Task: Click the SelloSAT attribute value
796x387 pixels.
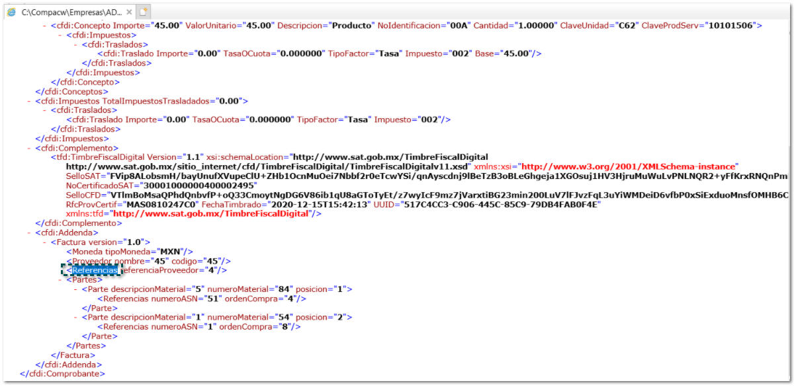Action: 447,177
